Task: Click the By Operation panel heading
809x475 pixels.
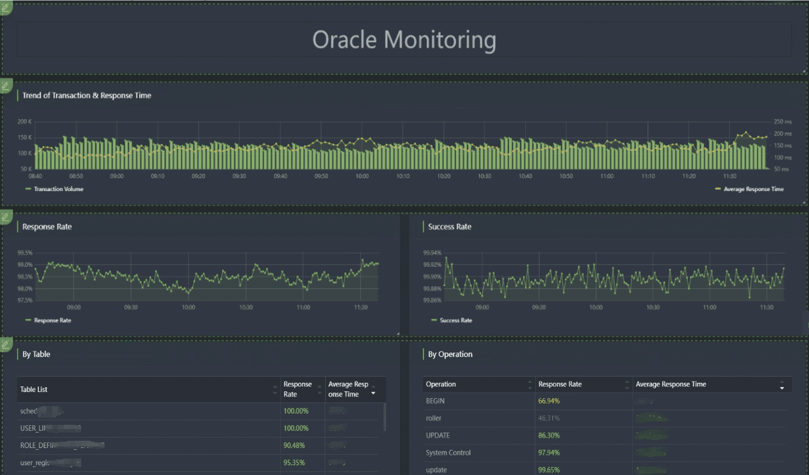Action: click(450, 354)
